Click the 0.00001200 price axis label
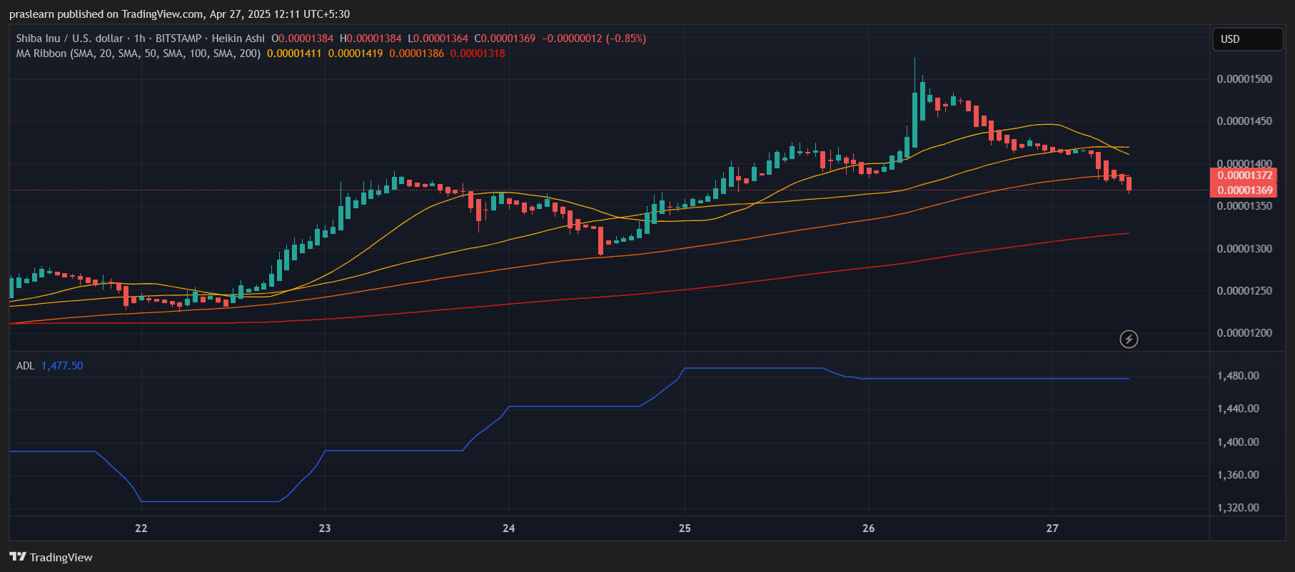 [x=1244, y=333]
